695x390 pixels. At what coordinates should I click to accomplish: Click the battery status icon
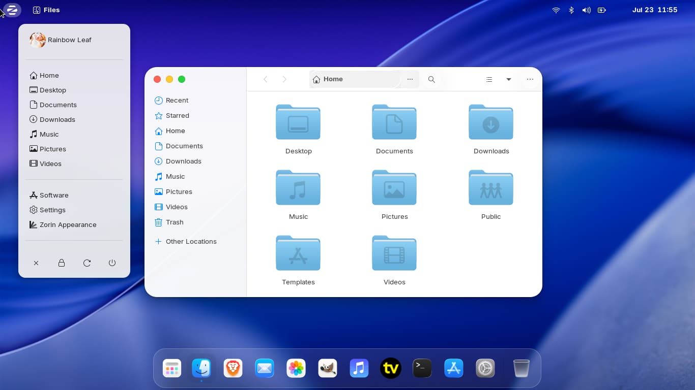(602, 10)
